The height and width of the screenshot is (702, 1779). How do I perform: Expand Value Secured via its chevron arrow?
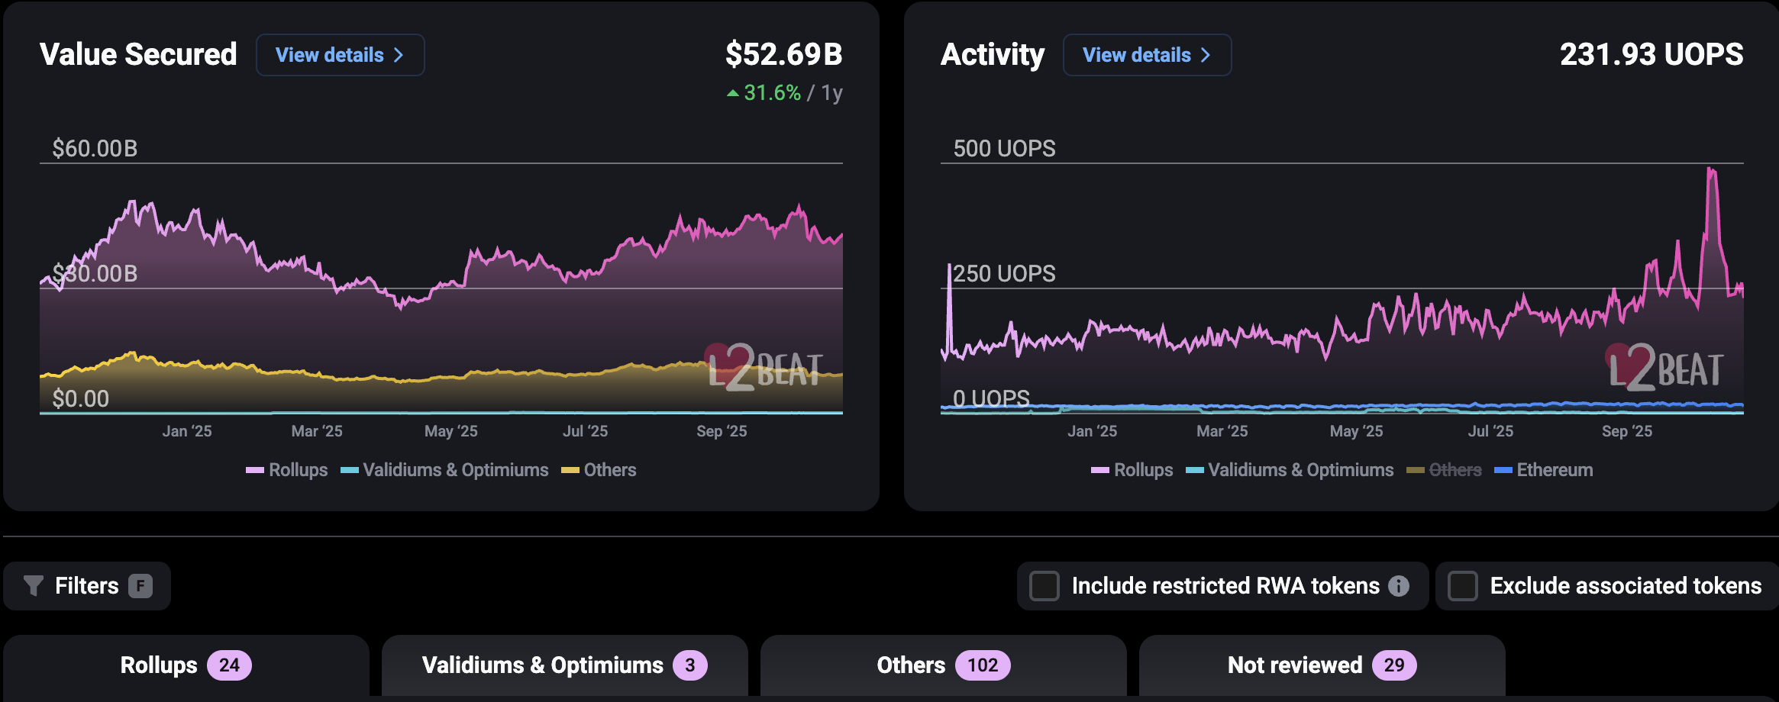point(398,55)
